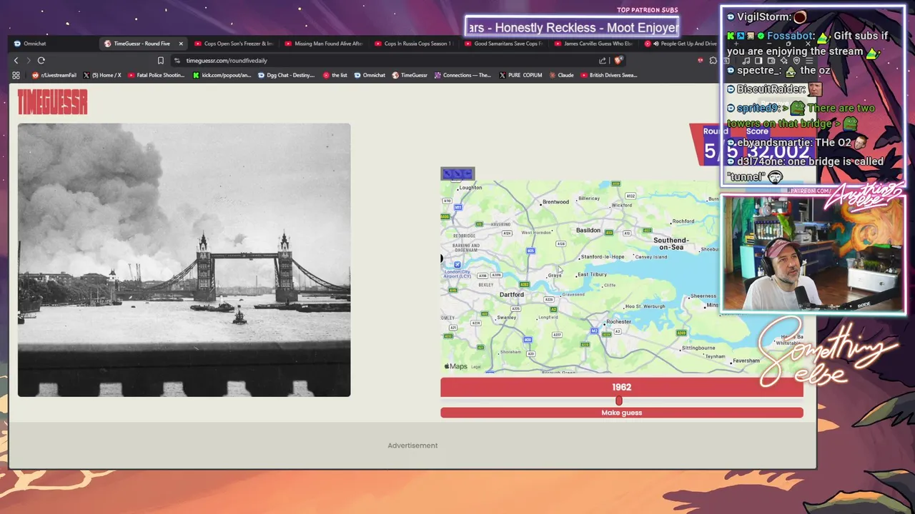
Task: Open the Brave Shields lion icon
Action: [618, 60]
